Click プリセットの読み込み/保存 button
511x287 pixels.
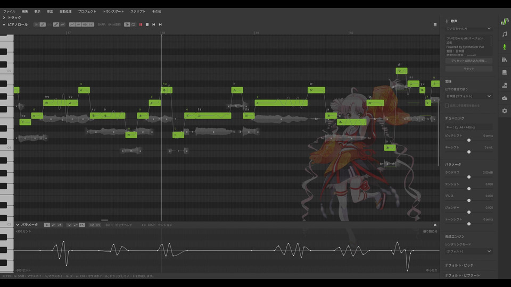tap(468, 61)
